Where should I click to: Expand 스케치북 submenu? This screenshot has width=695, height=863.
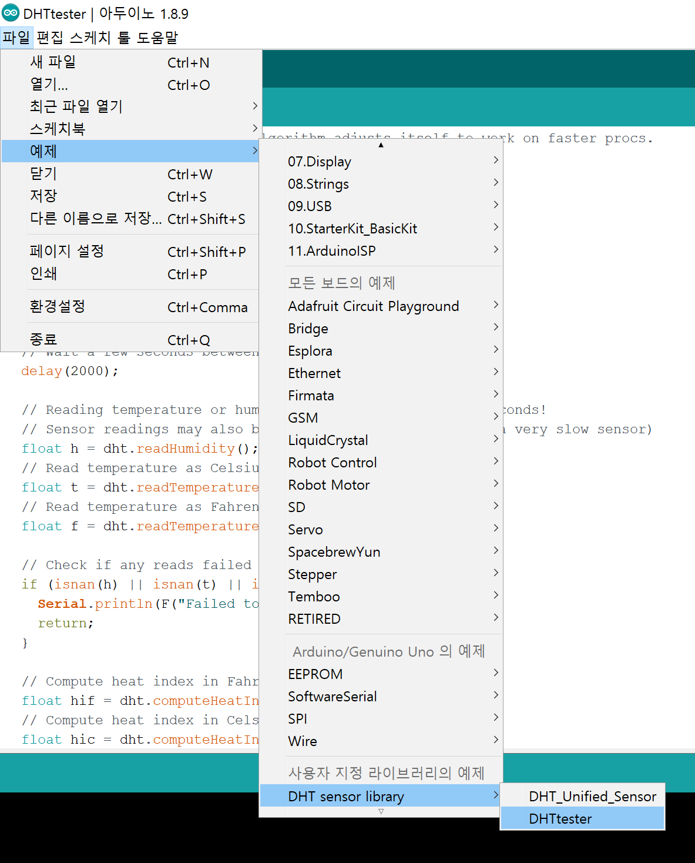coord(130,129)
